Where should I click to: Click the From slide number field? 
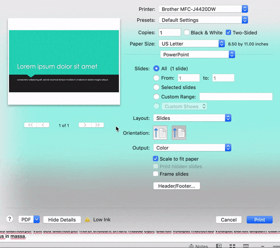189,78
